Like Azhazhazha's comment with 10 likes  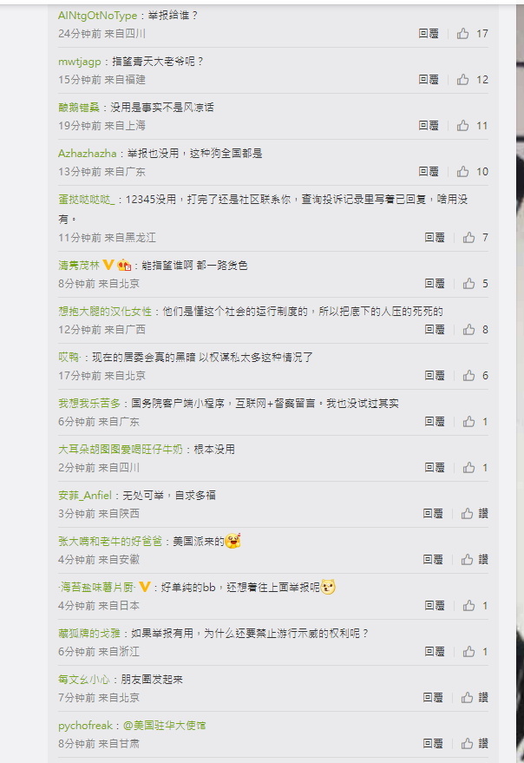(x=462, y=171)
